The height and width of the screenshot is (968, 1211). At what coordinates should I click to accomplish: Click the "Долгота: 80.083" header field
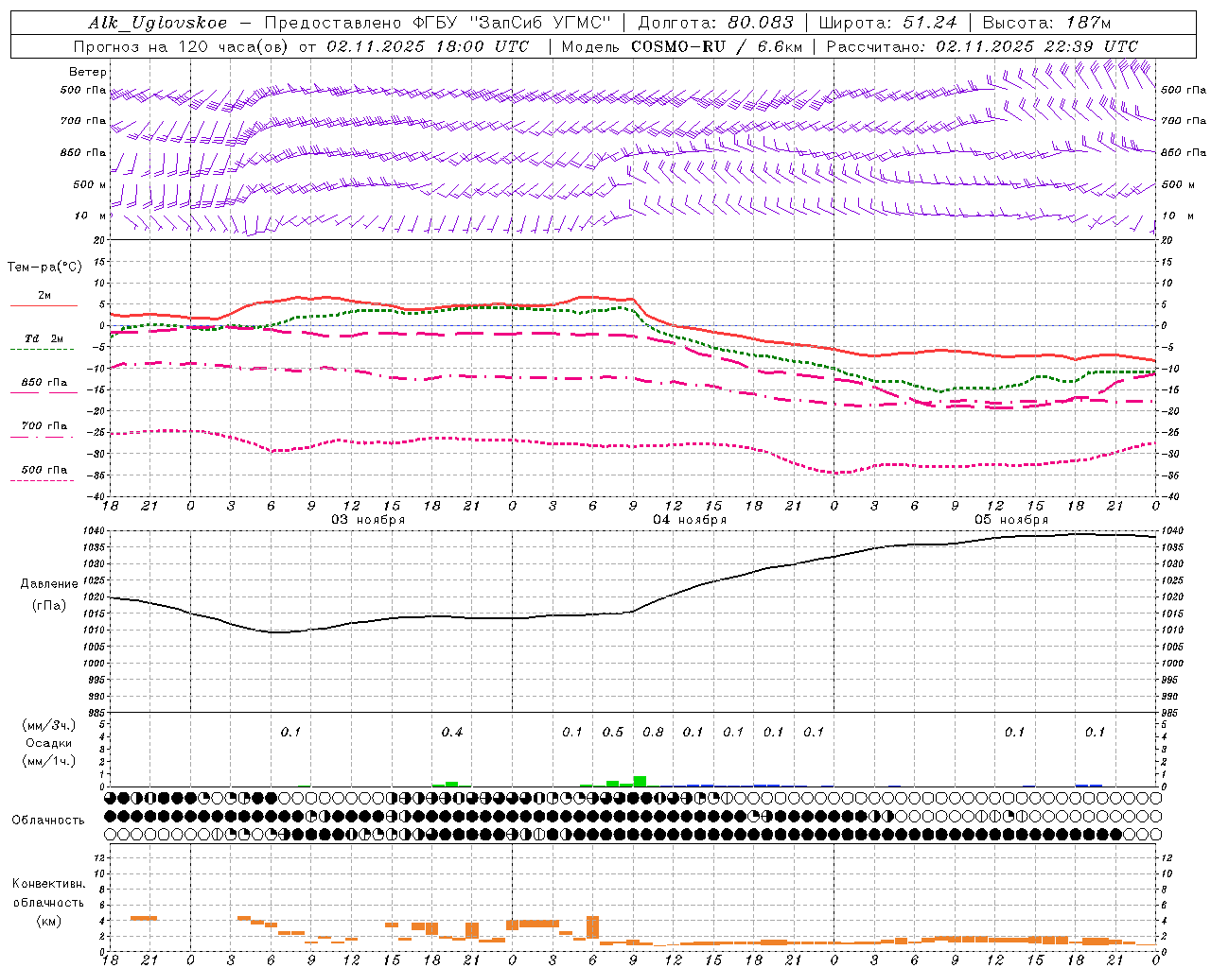pos(716,23)
